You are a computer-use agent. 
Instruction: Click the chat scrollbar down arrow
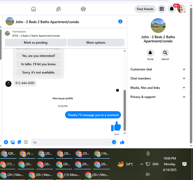click(x=125, y=133)
